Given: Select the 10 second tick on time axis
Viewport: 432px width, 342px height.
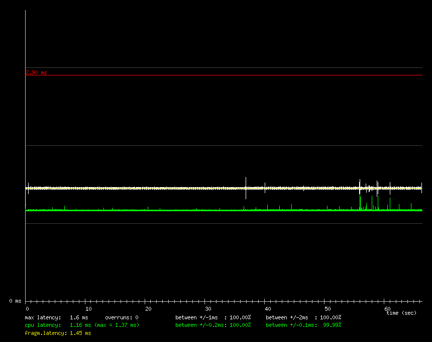Looking at the screenshot, I should pos(88,309).
